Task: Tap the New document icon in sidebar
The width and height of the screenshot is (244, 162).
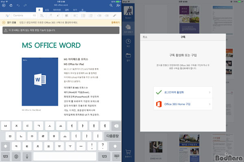Action: click(128, 27)
